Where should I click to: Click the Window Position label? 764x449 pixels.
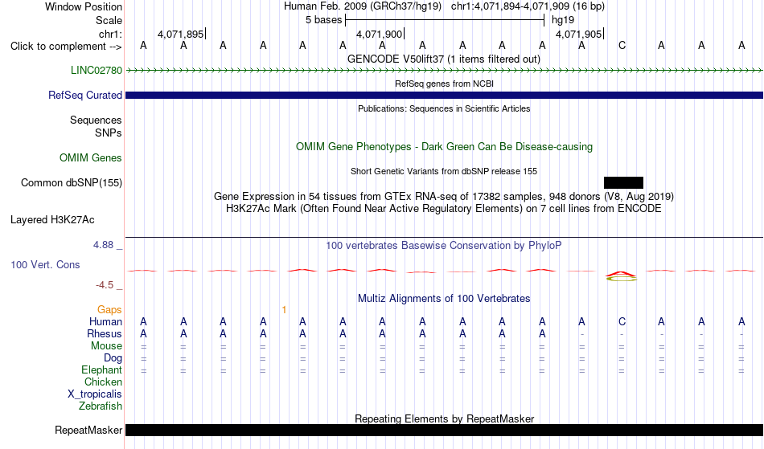(x=84, y=6)
